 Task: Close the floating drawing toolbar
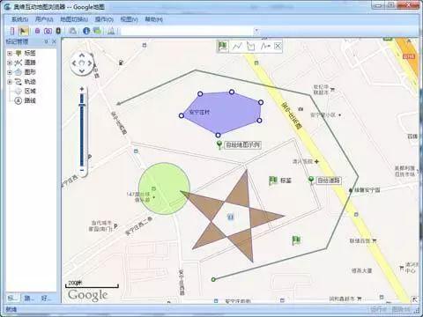(x=278, y=46)
